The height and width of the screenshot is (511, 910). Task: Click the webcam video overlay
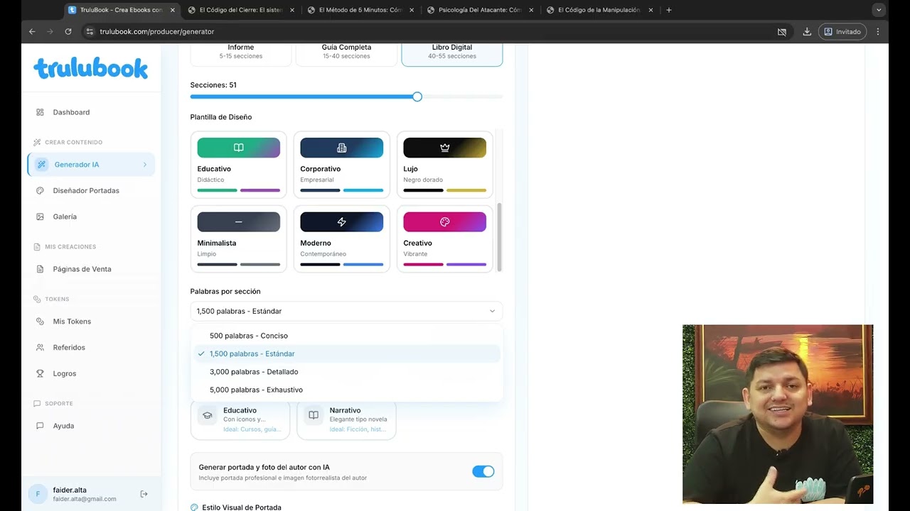point(778,414)
